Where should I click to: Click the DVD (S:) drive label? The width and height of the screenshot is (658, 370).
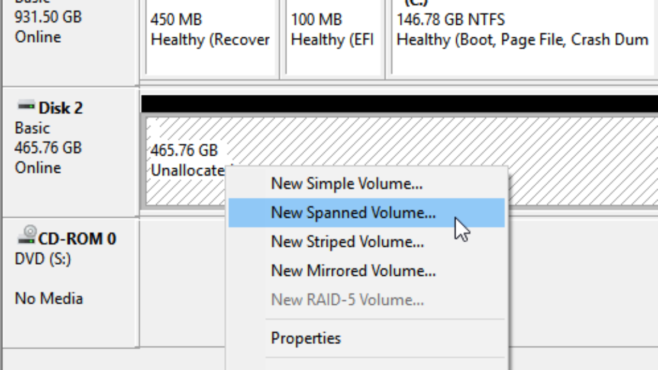[43, 259]
